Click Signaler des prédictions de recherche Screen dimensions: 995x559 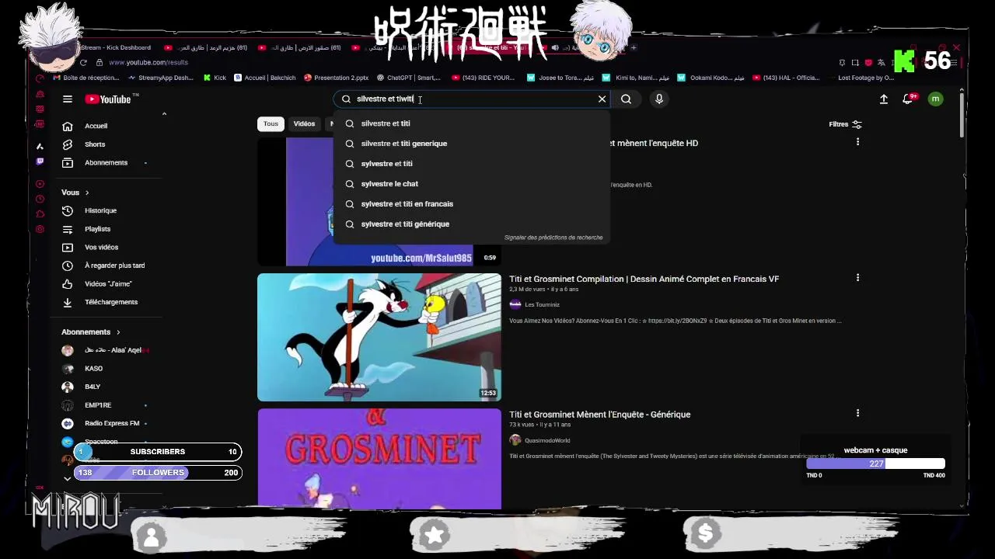pyautogui.click(x=553, y=238)
